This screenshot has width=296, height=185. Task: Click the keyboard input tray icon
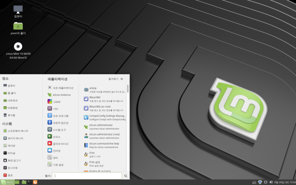254,182
